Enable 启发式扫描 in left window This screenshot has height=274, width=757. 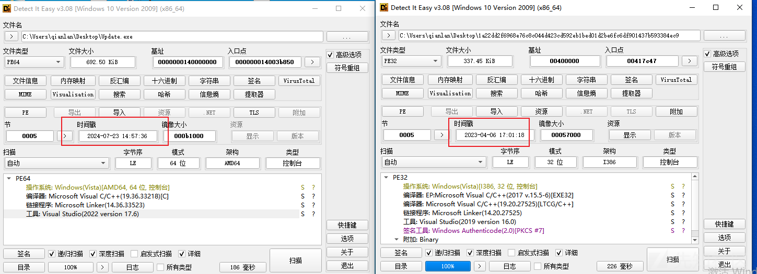tap(134, 254)
